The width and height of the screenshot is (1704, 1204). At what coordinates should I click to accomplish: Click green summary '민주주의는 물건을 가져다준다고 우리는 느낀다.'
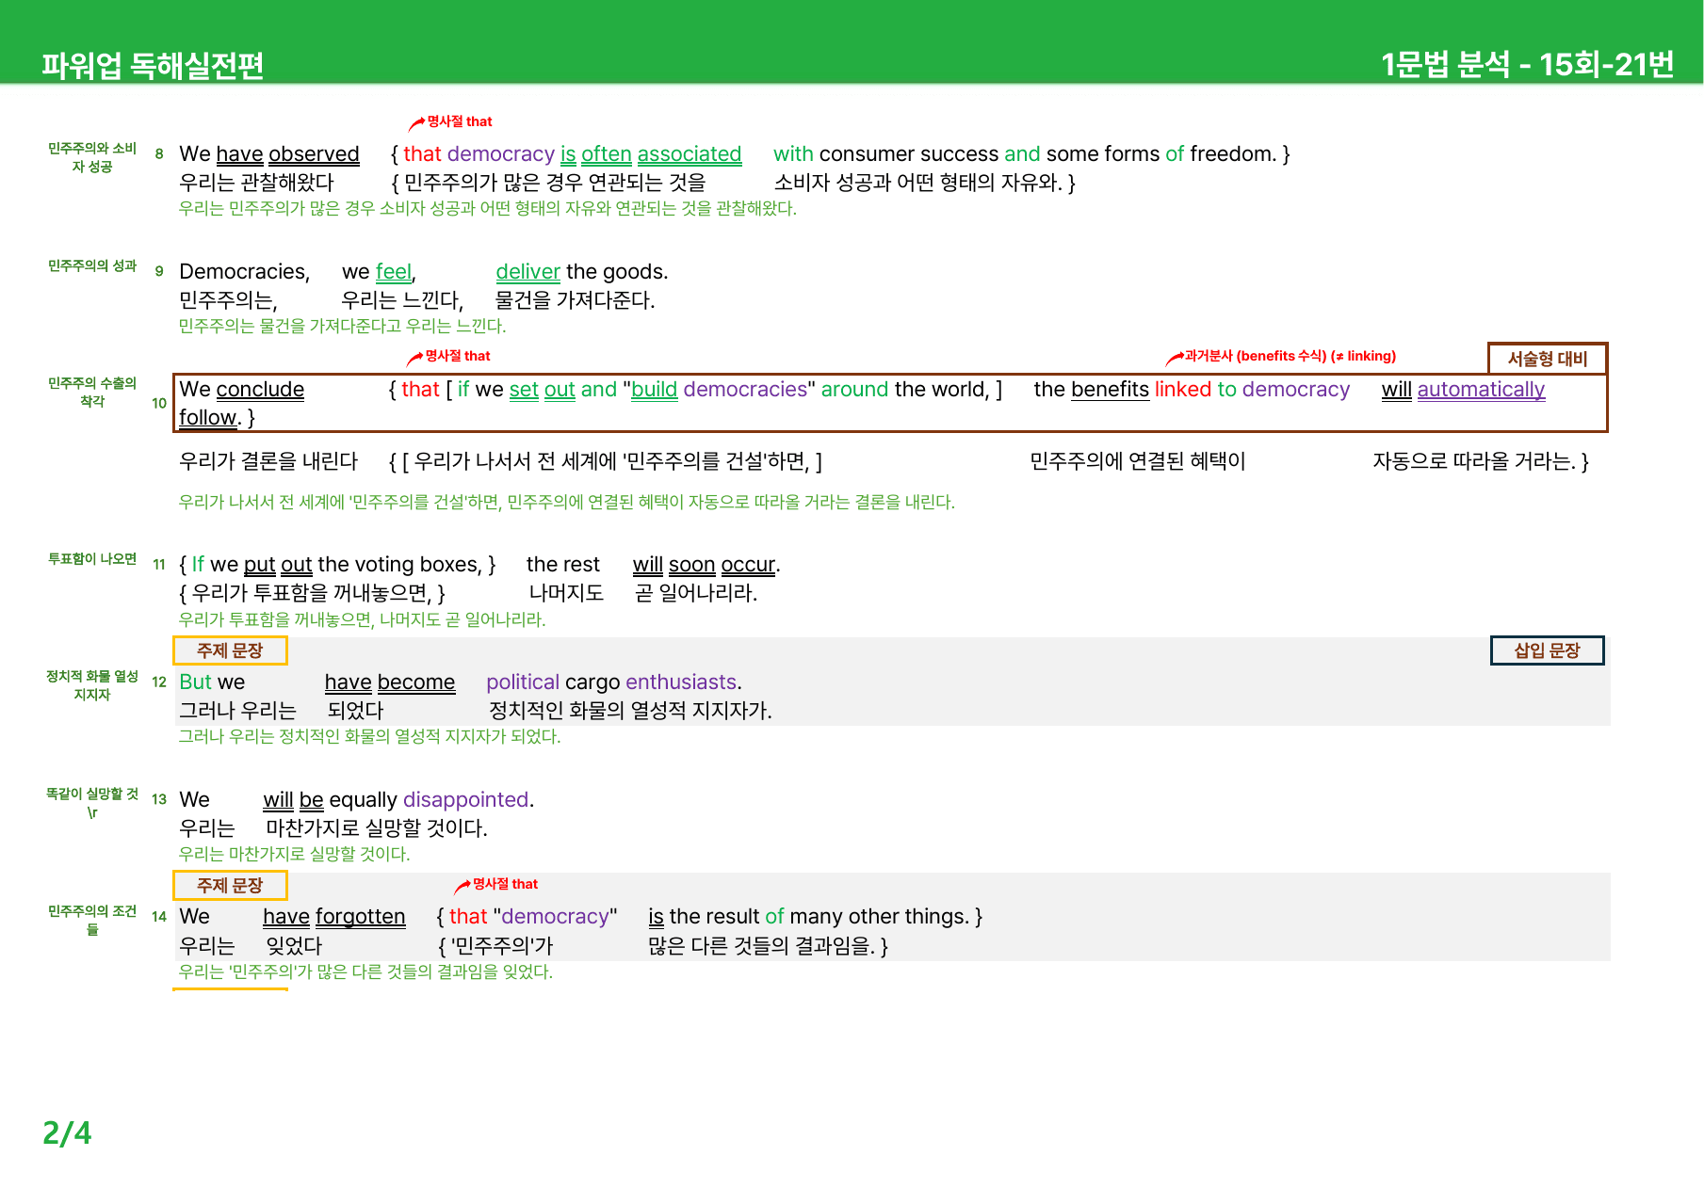pos(343,327)
